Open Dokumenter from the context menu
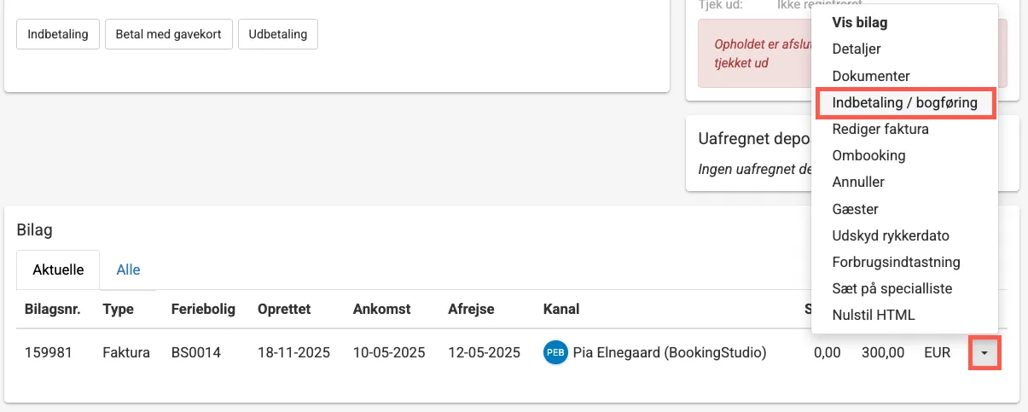Viewport: 1028px width, 412px height. (871, 76)
